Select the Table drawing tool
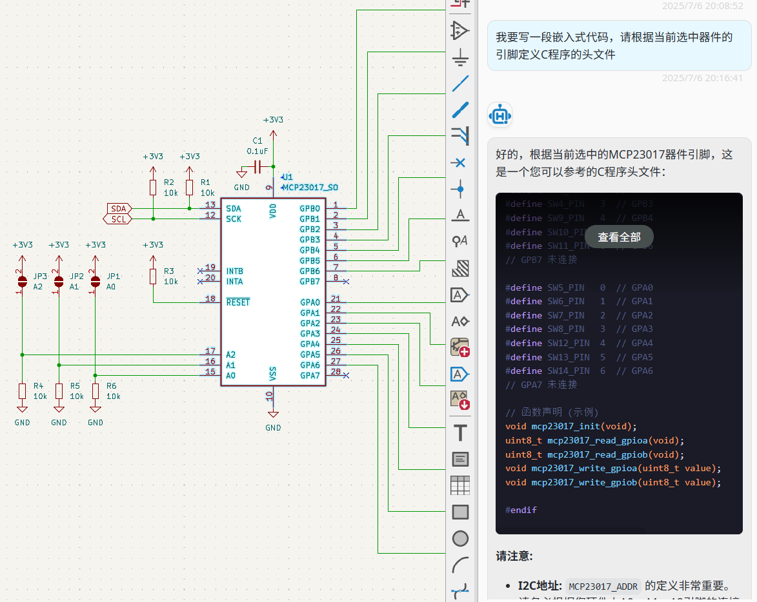757x602 pixels. coord(460,485)
